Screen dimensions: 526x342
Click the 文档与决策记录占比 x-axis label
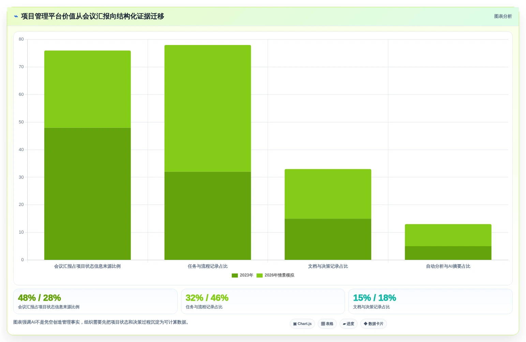[x=328, y=266]
